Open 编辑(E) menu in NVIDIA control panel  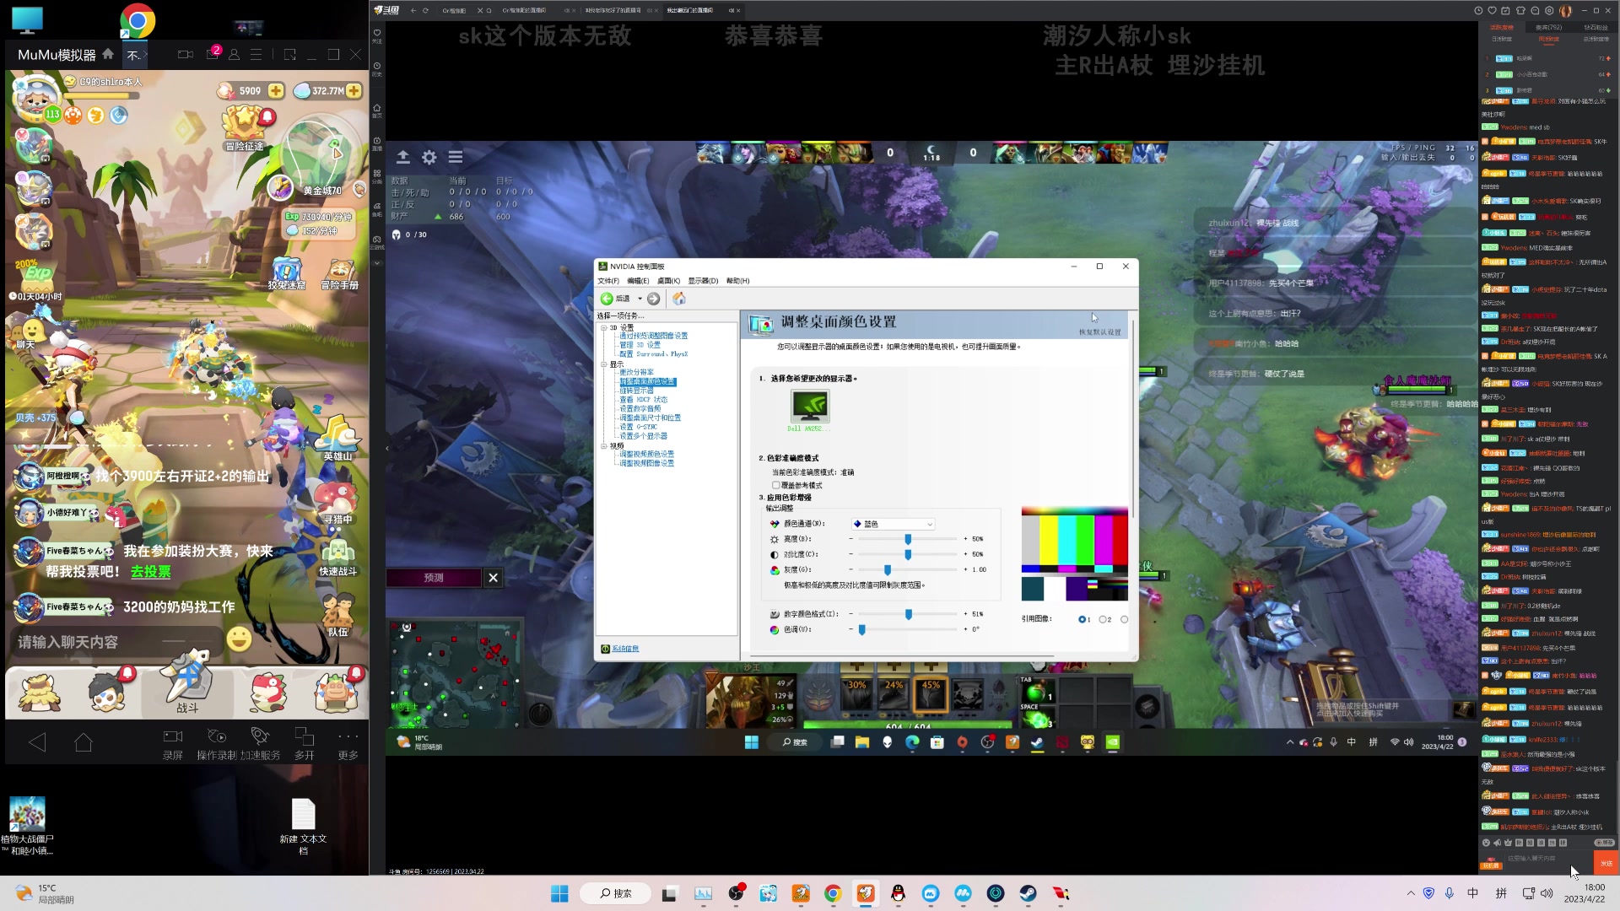point(638,281)
